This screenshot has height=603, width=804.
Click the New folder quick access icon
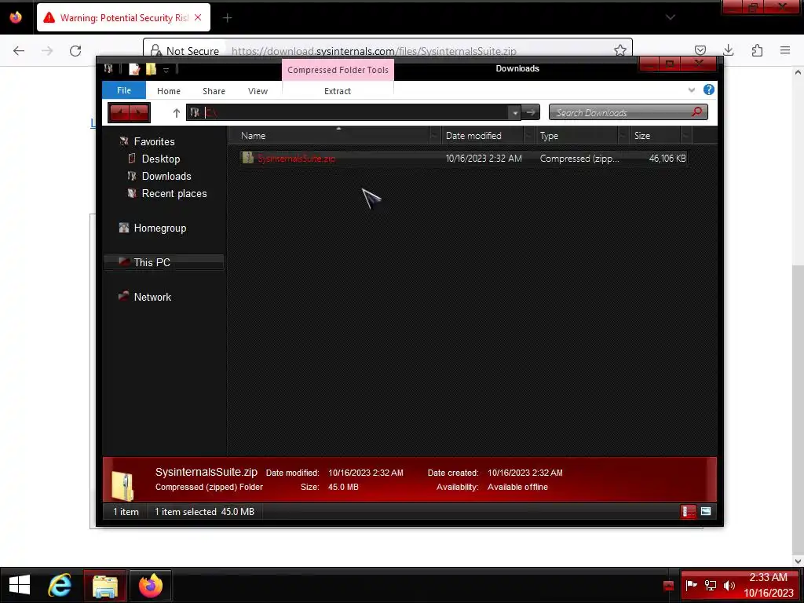[x=151, y=69]
